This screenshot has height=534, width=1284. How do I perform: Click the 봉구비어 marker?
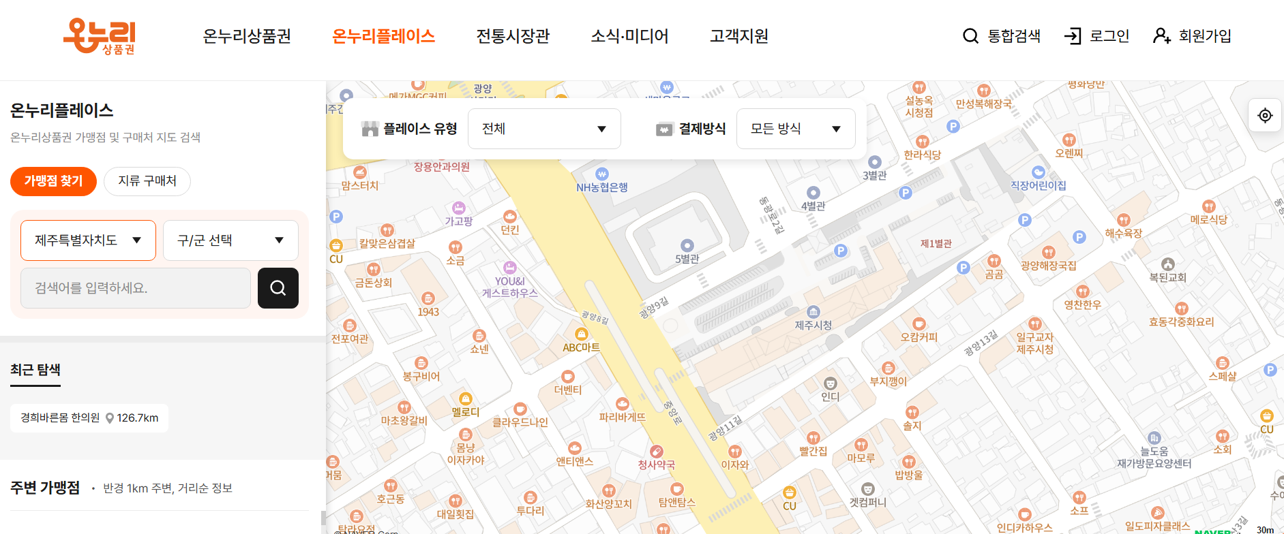coord(421,363)
